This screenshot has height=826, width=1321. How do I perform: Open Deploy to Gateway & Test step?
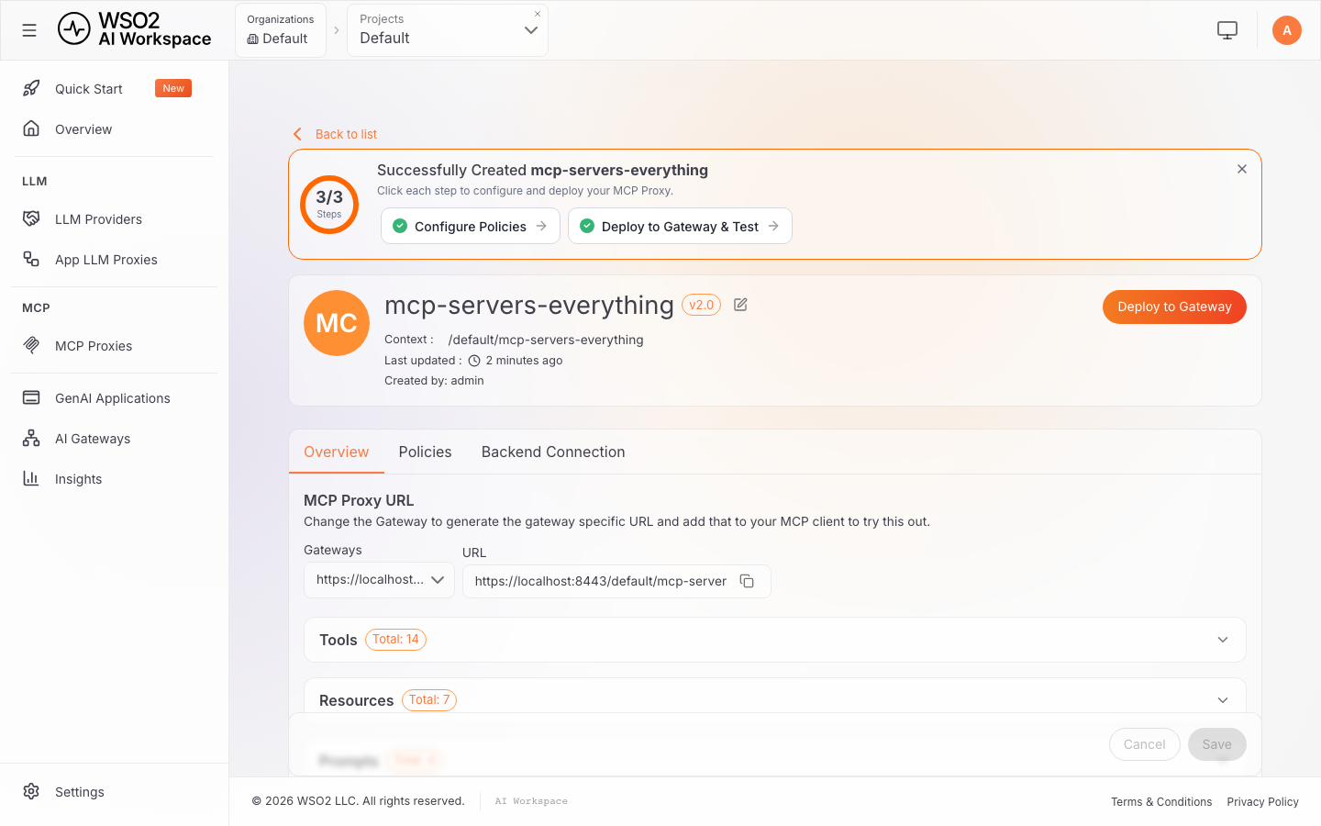point(680,226)
